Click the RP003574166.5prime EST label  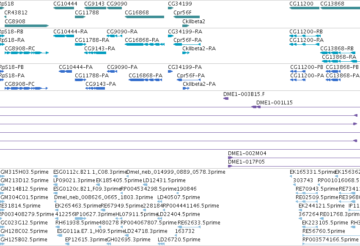pos(331,240)
